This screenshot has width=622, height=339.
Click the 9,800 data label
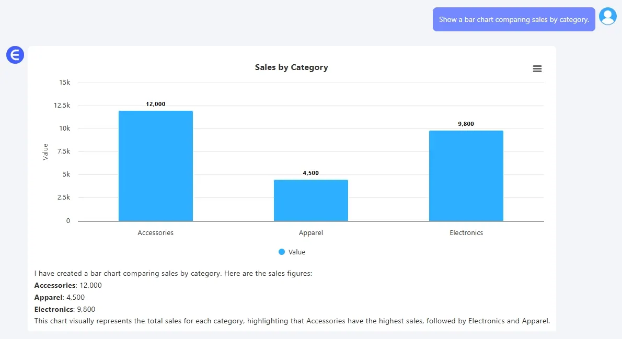[466, 124]
